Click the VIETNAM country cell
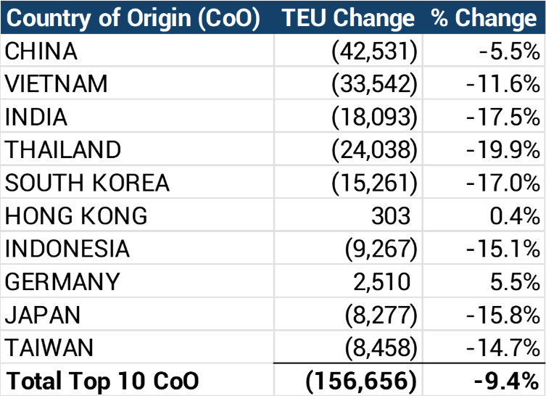Screen dimensions: 546x396 coord(56,84)
